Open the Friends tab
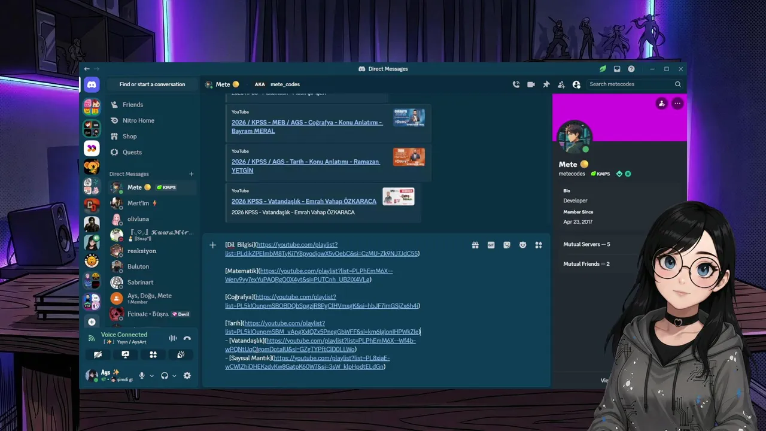This screenshot has height=431, width=766. (x=153, y=105)
